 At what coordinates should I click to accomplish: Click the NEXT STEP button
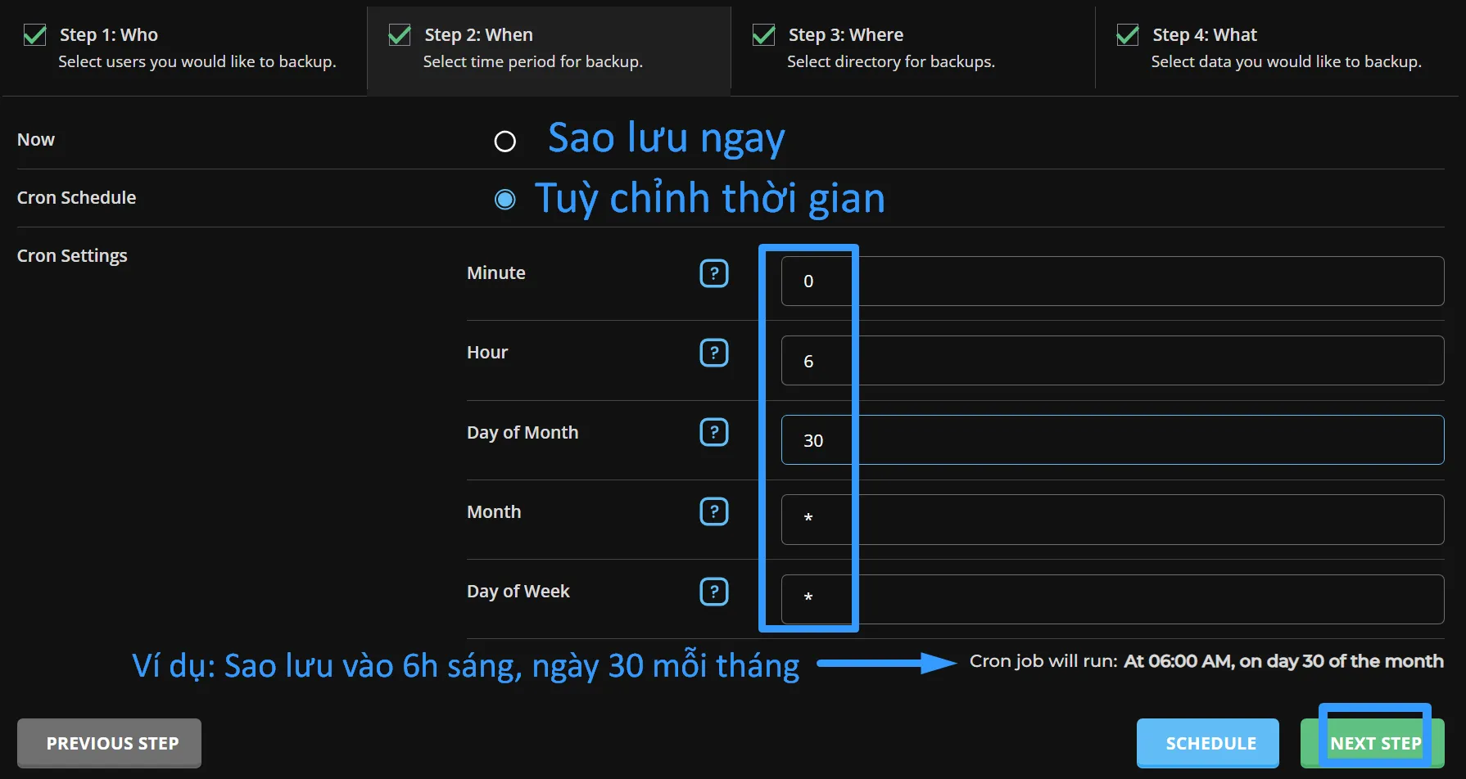(1375, 743)
